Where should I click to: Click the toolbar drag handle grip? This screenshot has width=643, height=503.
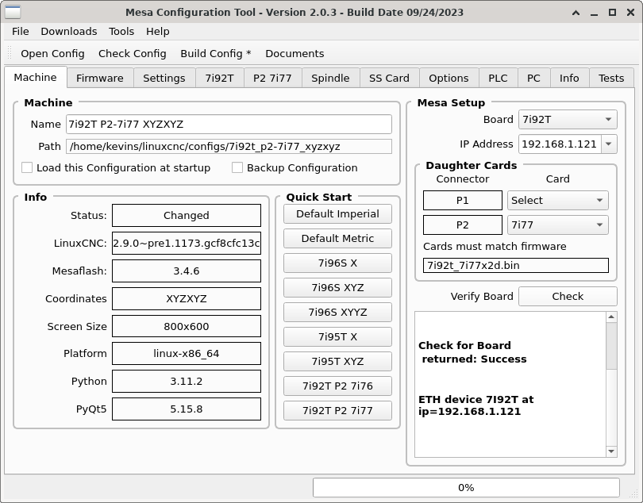click(10, 54)
